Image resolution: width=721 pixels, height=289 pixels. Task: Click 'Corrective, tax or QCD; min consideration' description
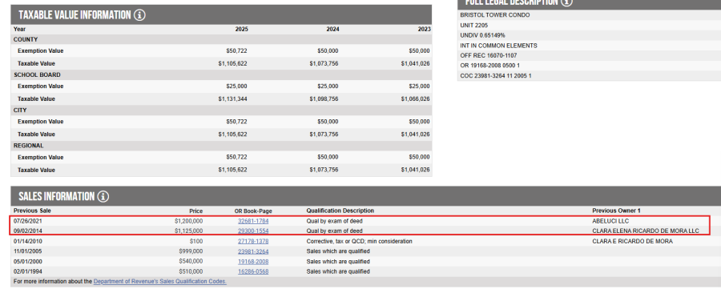tap(359, 241)
